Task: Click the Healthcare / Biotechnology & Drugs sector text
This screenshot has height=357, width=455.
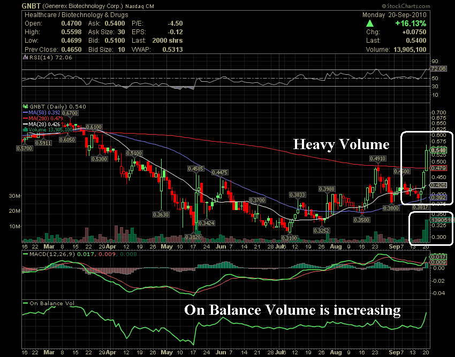Action: pyautogui.click(x=77, y=15)
